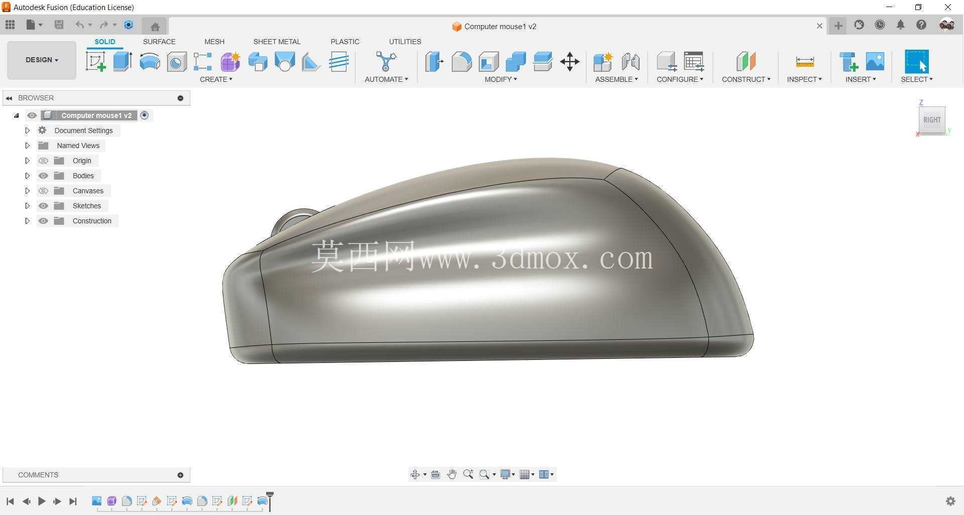Select the Create Sketch tool

tap(96, 62)
